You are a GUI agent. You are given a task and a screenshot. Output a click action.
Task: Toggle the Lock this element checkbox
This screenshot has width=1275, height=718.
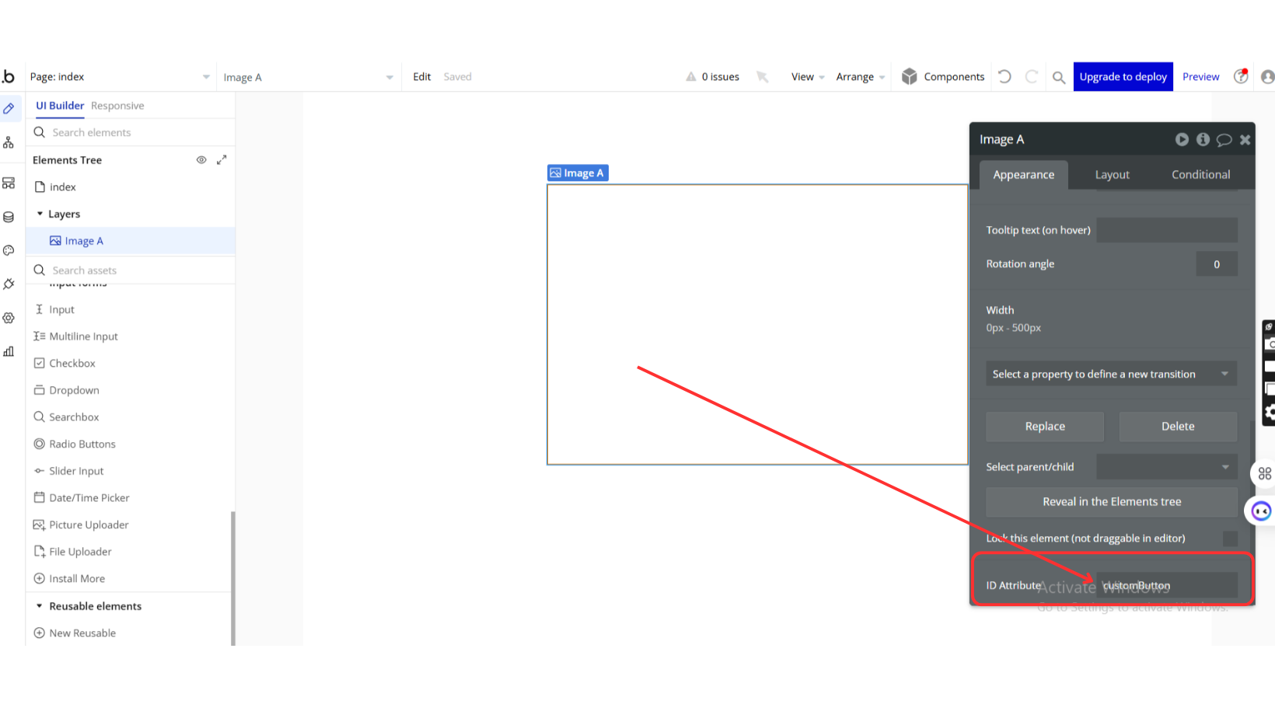1230,538
